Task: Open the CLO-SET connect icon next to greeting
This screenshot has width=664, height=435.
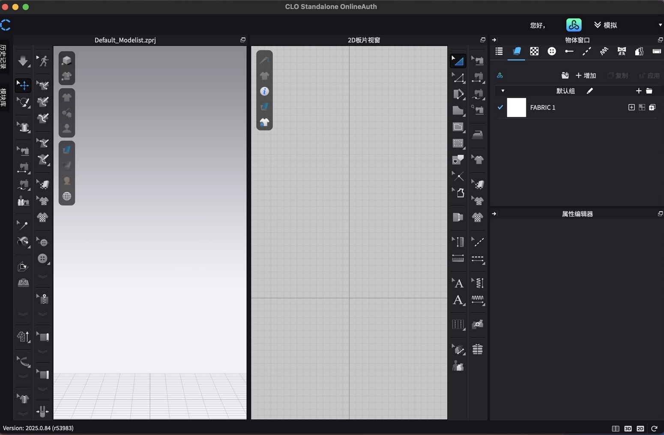Action: 574,25
